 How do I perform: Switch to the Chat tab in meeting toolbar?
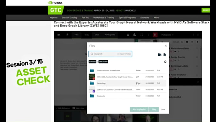[97, 35]
